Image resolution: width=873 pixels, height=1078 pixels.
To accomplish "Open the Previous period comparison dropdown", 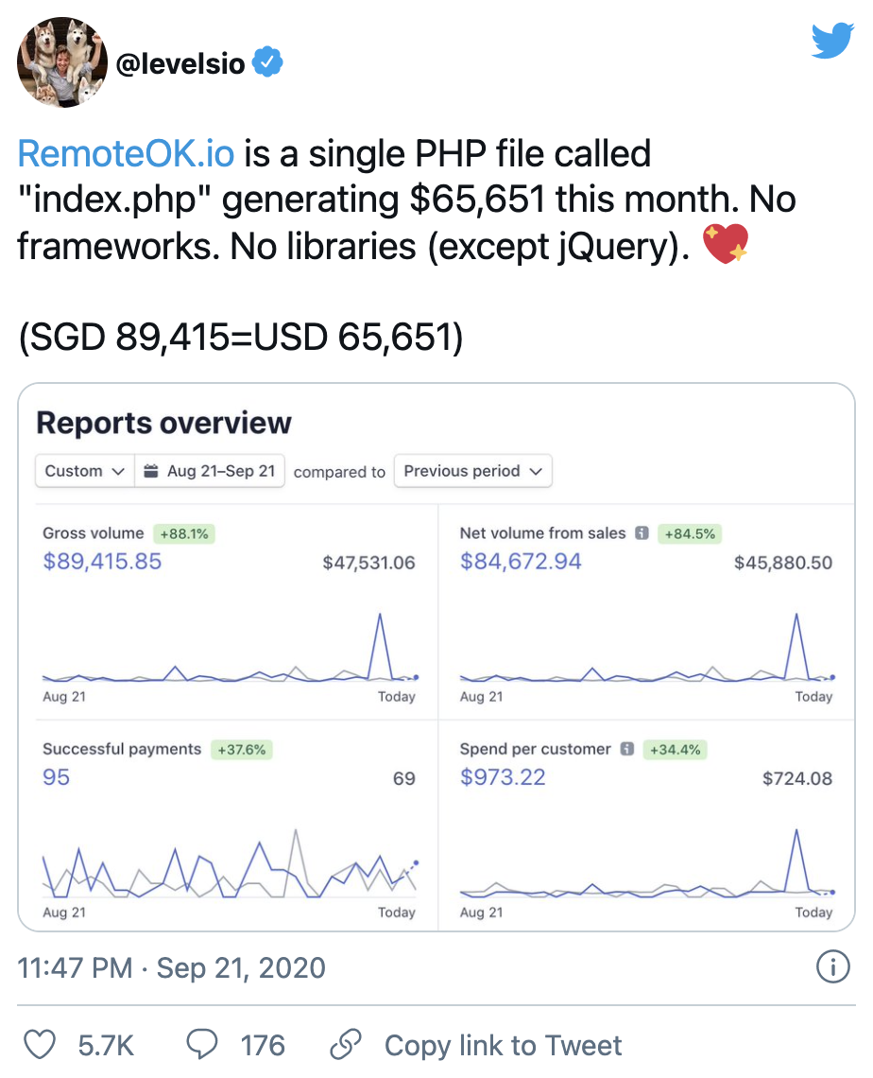I will pyautogui.click(x=472, y=471).
